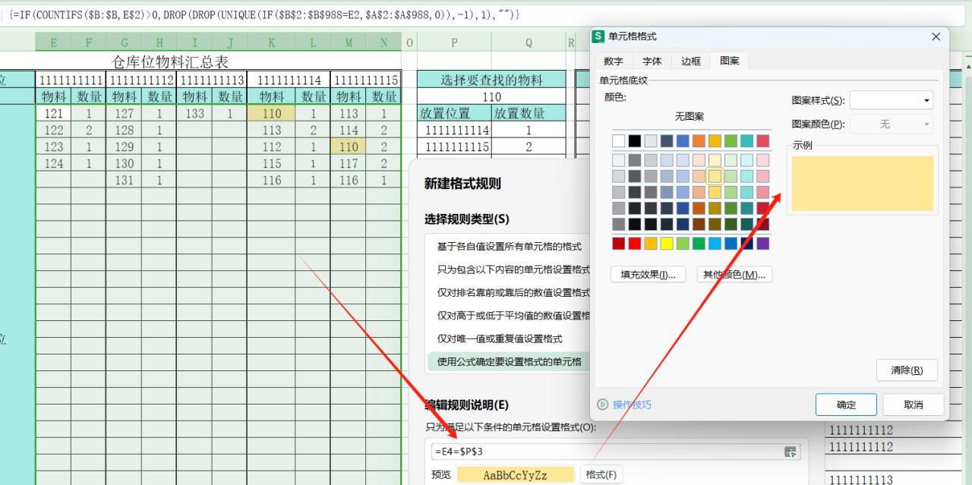This screenshot has height=485, width=972.
Task: Open 其他颜色 color chooser
Action: pos(734,275)
